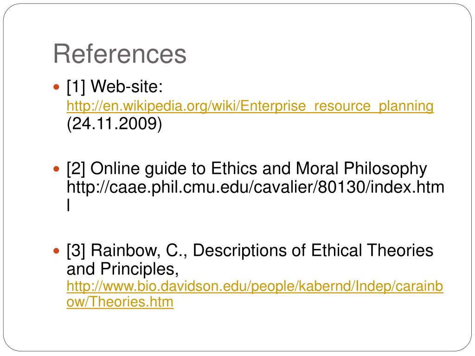Select the References slide title
The width and height of the screenshot is (475, 356).
120,54
